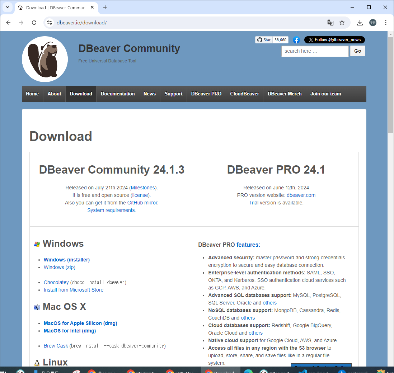The width and height of the screenshot is (394, 373).
Task: Open the Documentation menu item
Action: pyautogui.click(x=118, y=94)
